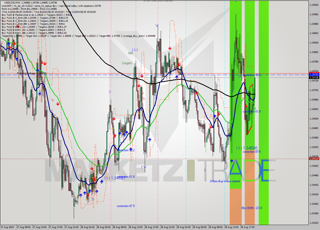Select the red 1.34524 price tag on the axis
The height and width of the screenshot is (230, 320).
tap(314, 159)
